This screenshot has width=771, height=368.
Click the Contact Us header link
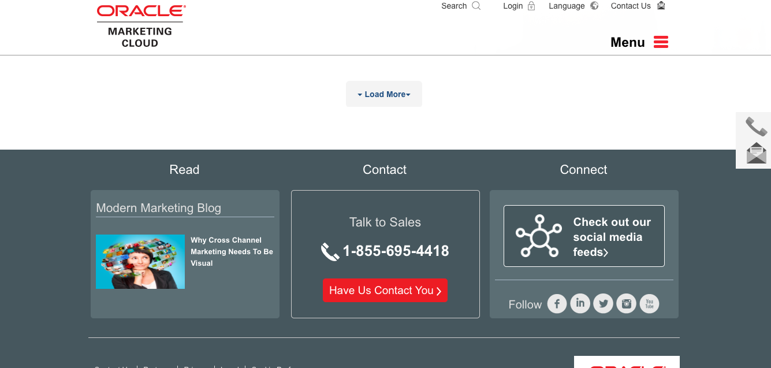(x=631, y=6)
